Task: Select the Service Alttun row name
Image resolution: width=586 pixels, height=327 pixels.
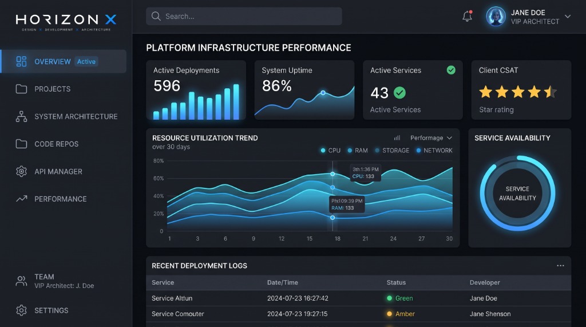Action: point(172,298)
